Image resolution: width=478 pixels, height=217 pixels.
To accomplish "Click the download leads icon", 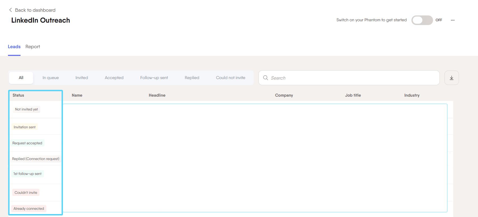I will (451, 78).
